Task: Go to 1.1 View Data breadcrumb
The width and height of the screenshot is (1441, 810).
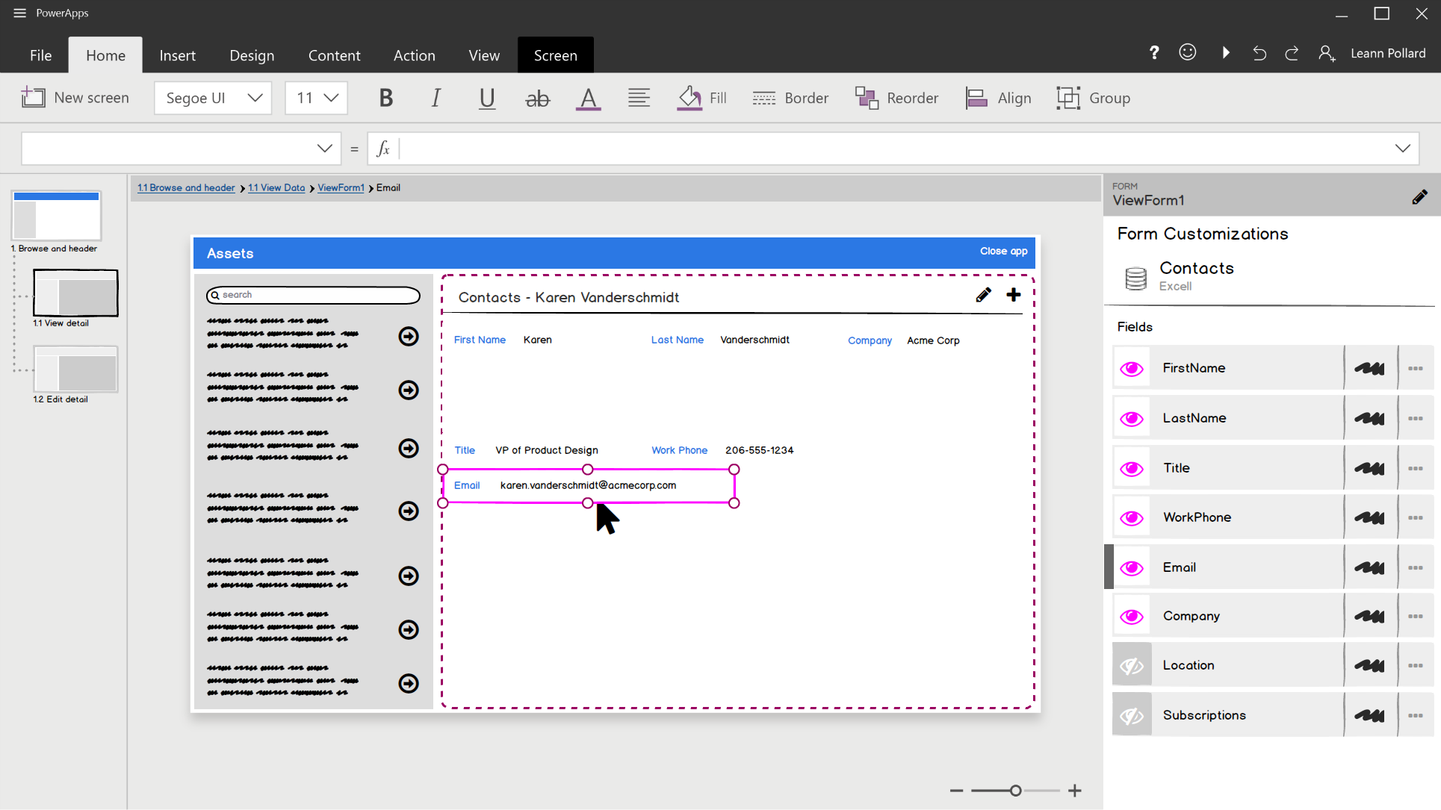Action: [x=276, y=187]
